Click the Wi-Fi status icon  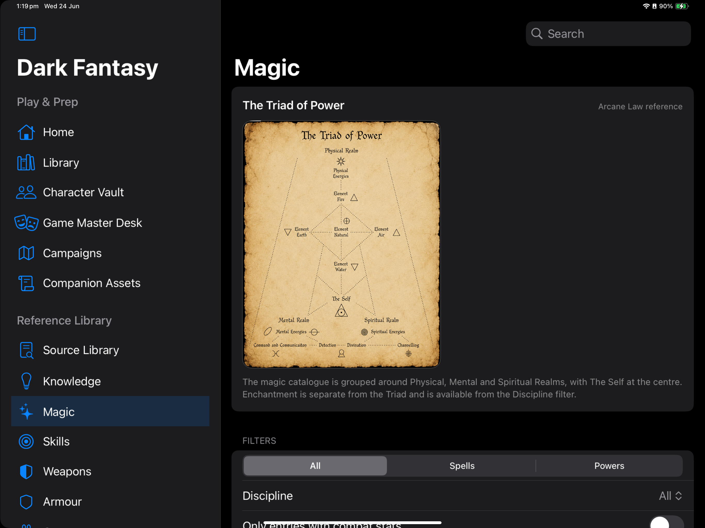click(x=646, y=6)
